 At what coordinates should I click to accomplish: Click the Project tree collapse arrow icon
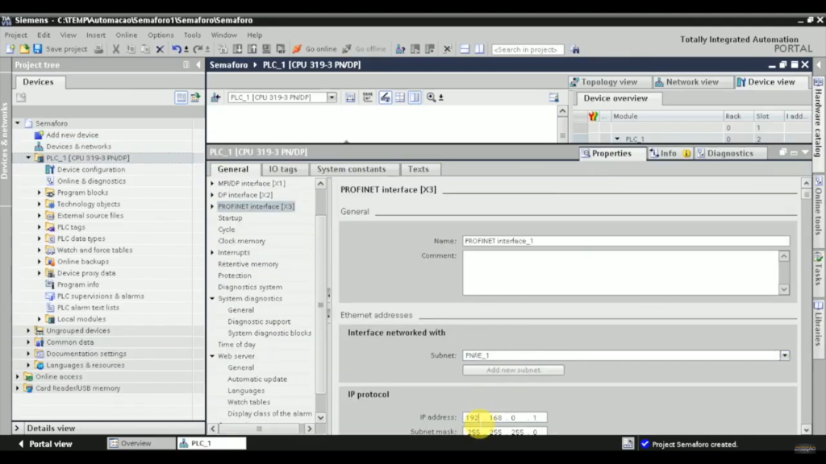pyautogui.click(x=198, y=64)
